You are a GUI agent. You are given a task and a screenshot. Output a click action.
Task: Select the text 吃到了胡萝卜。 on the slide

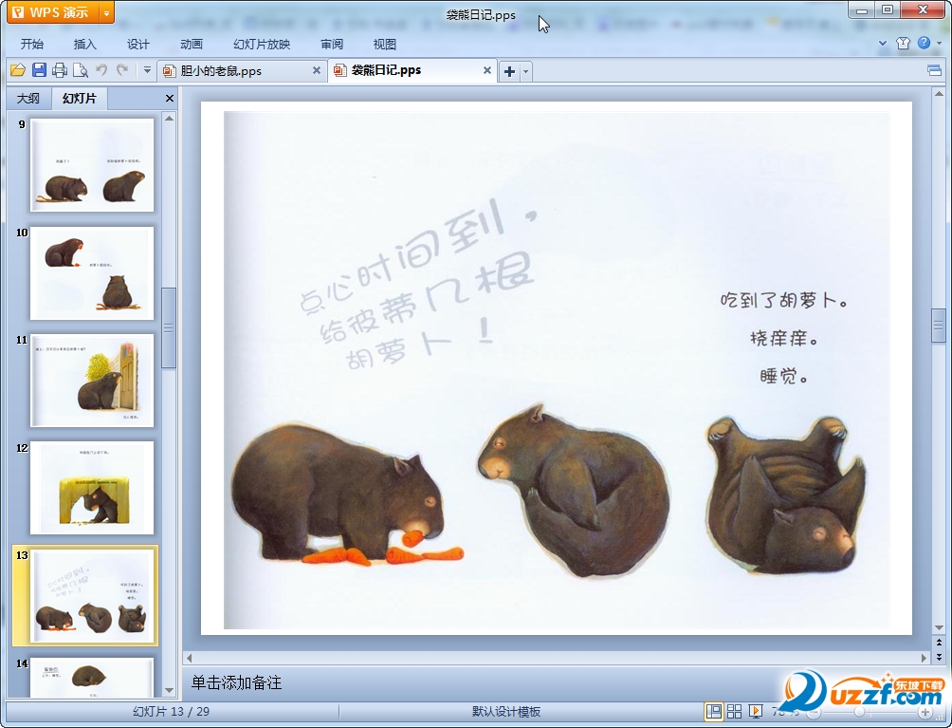pyautogui.click(x=784, y=300)
